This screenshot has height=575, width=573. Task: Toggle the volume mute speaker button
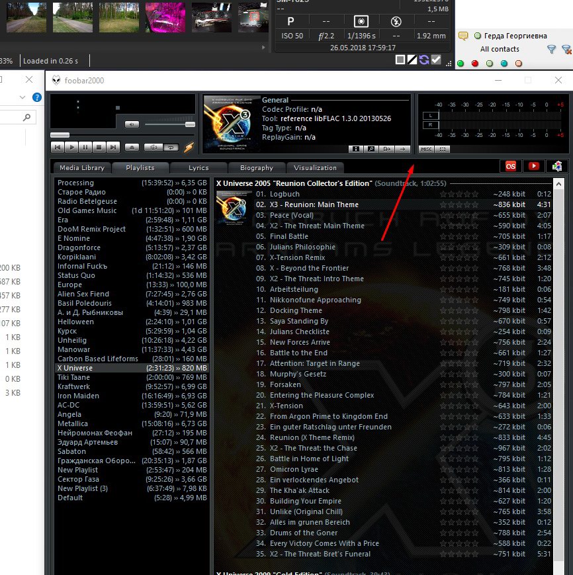coord(132,124)
